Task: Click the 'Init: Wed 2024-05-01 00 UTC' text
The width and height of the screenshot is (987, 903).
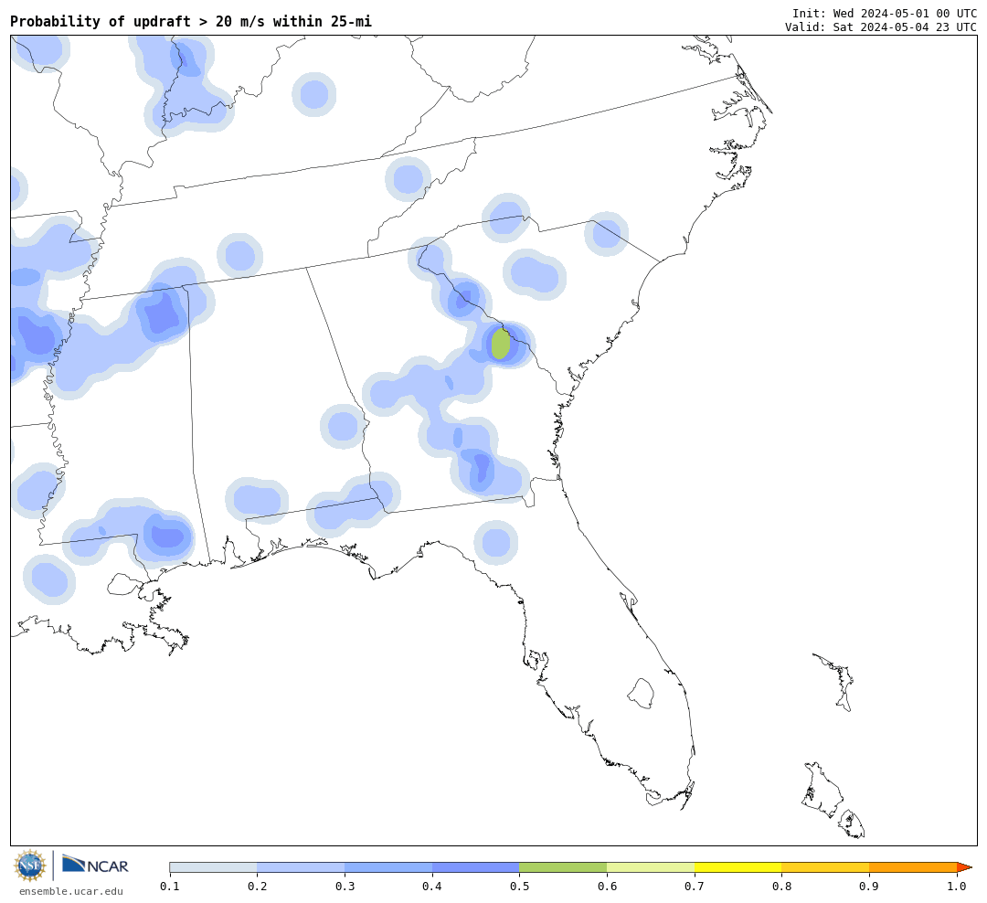Action: click(885, 13)
